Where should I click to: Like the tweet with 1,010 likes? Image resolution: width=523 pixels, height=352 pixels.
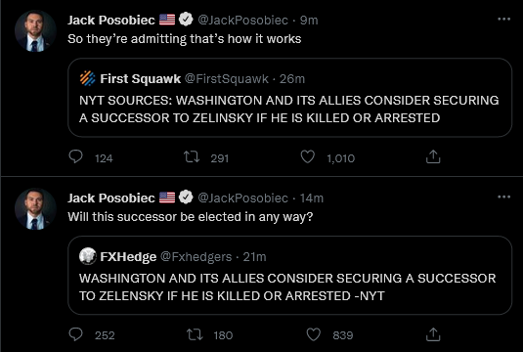click(x=308, y=156)
